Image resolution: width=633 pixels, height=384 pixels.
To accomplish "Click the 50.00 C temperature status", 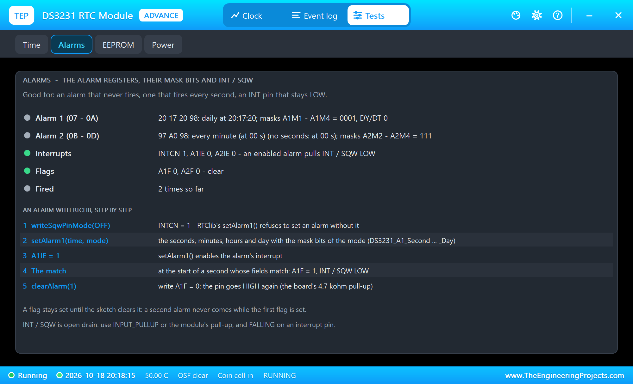I will click(x=157, y=375).
